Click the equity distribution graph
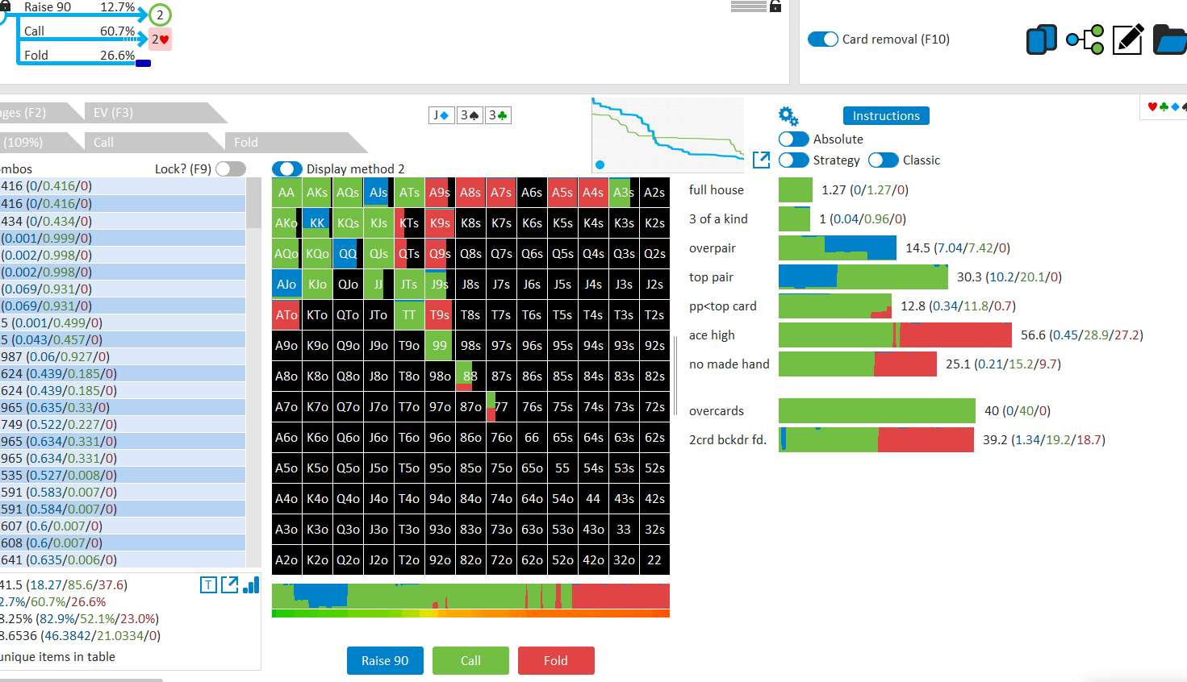Image resolution: width=1187 pixels, height=682 pixels. (x=668, y=135)
